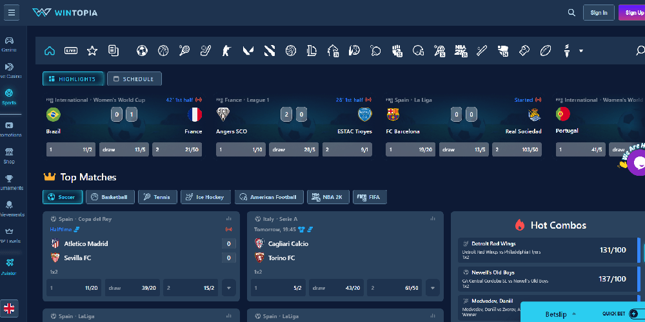645x322 pixels.
Task: Expand more markets for Cagliari vs Torino
Action: [x=433, y=288]
